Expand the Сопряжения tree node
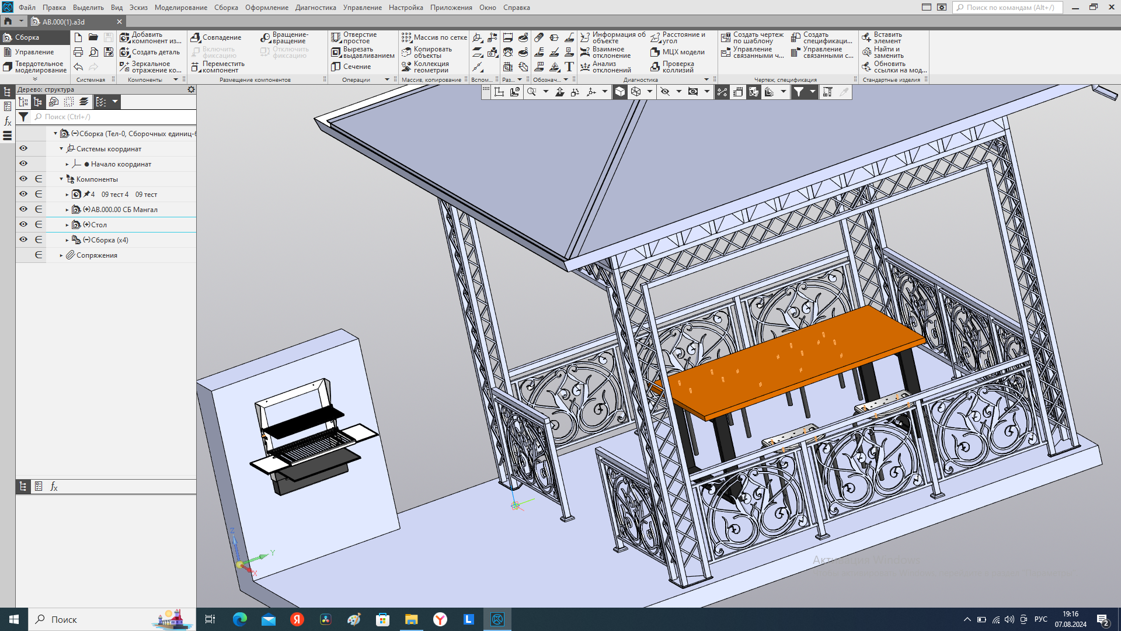The width and height of the screenshot is (1121, 631). (x=61, y=255)
